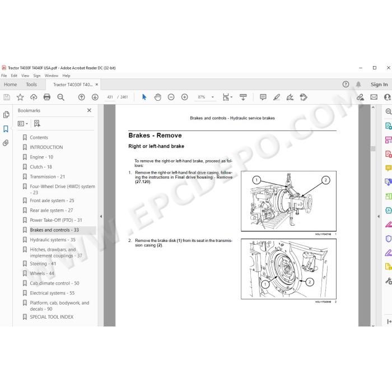
Task: Select the Brakes and controls - 33 bookmark
Action: [54, 230]
